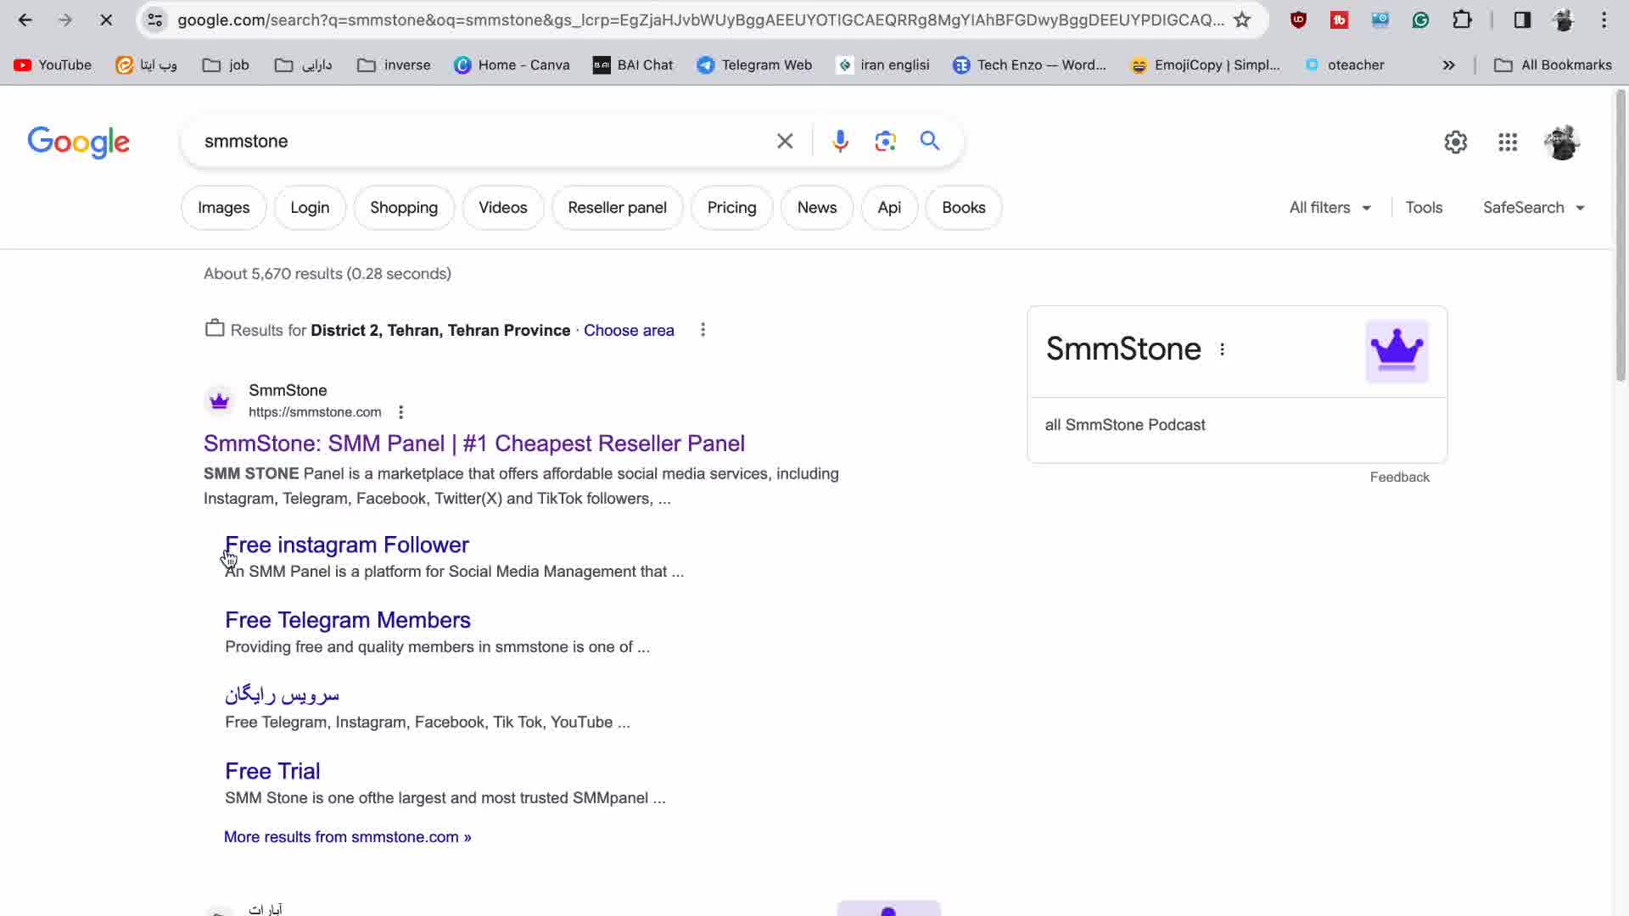Screen dimensions: 1629x916
Task: Show hidden bookmarks via the chevron
Action: tap(1449, 64)
